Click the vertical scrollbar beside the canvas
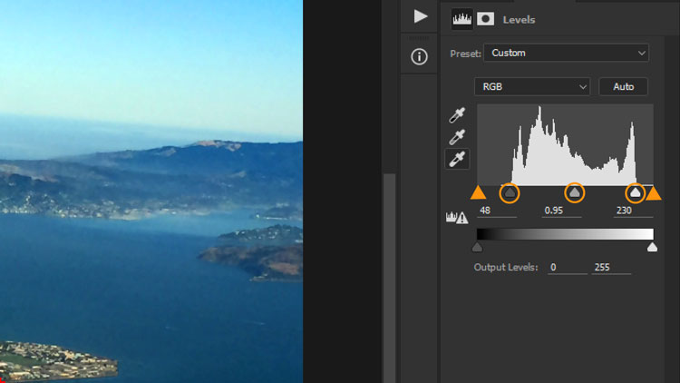 pyautogui.click(x=390, y=278)
